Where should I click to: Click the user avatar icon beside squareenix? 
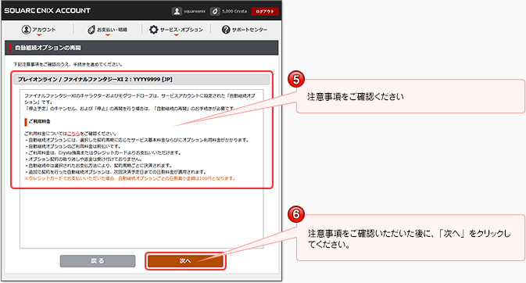click(x=177, y=11)
